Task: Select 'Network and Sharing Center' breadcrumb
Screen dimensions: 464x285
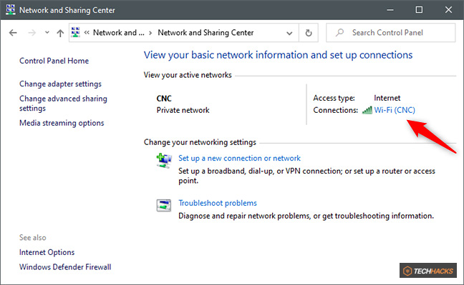Action: 206,32
